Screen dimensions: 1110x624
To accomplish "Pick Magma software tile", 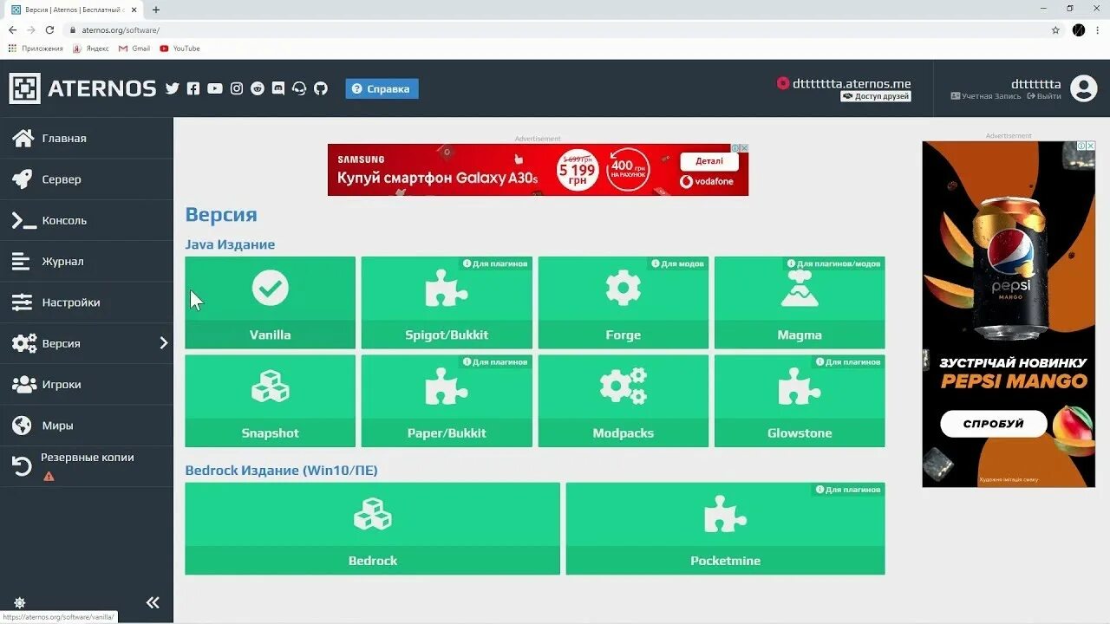I will (800, 302).
